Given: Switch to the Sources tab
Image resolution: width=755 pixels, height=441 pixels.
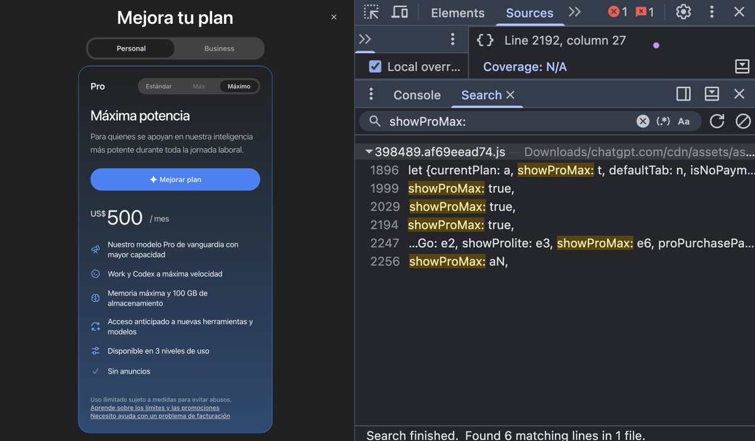Looking at the screenshot, I should pyautogui.click(x=529, y=13).
